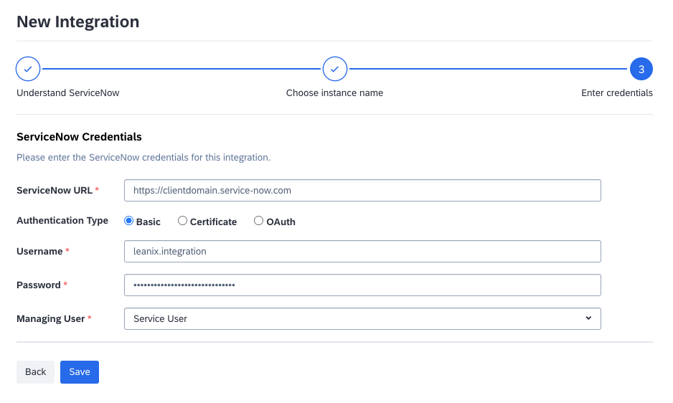Go back with the Back button

tap(35, 372)
